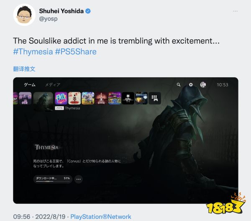The width and height of the screenshot is (251, 221).
Task: Switch to the メディア tab
Action: 53,84
